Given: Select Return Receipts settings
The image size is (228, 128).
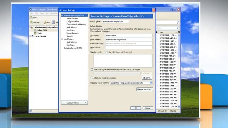Looking at the screenshot, I should 72,33.
